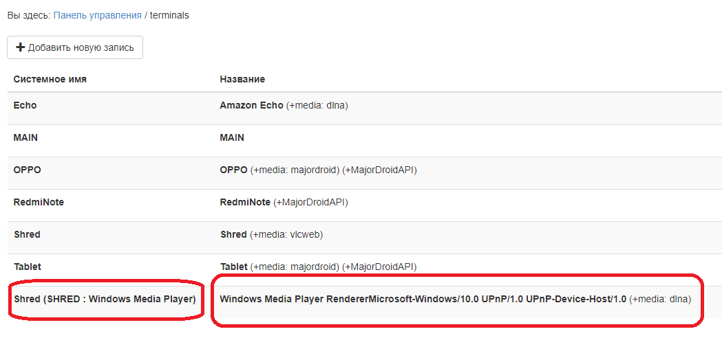Image resolution: width=722 pixels, height=338 pixels.
Task: Select the Shred (SHRED : Windows Media Player) cell
Action: coord(105,299)
